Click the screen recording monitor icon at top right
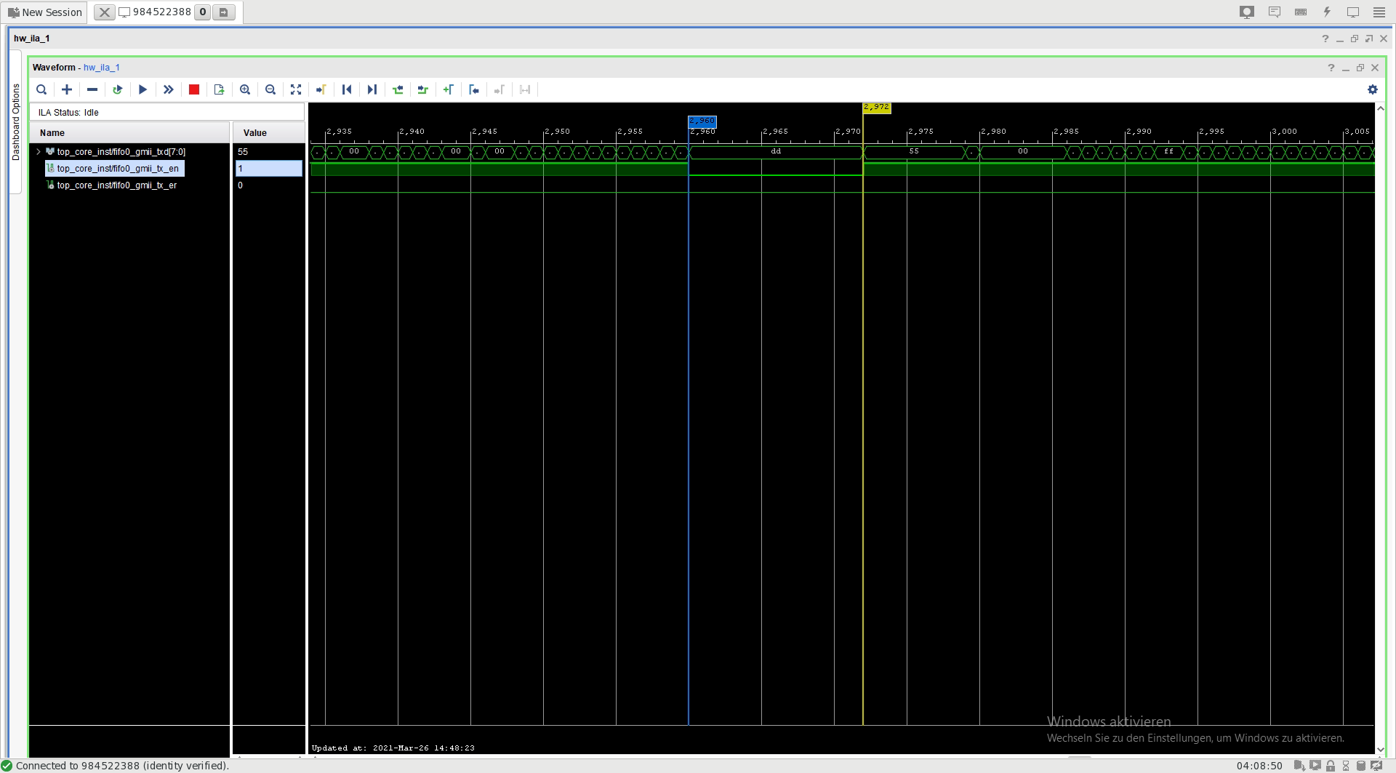 (1247, 12)
